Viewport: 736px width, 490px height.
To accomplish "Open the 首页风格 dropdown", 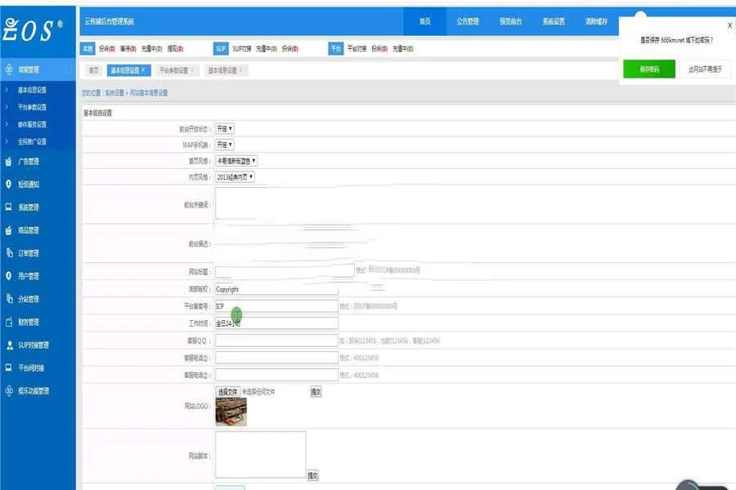I will click(236, 161).
